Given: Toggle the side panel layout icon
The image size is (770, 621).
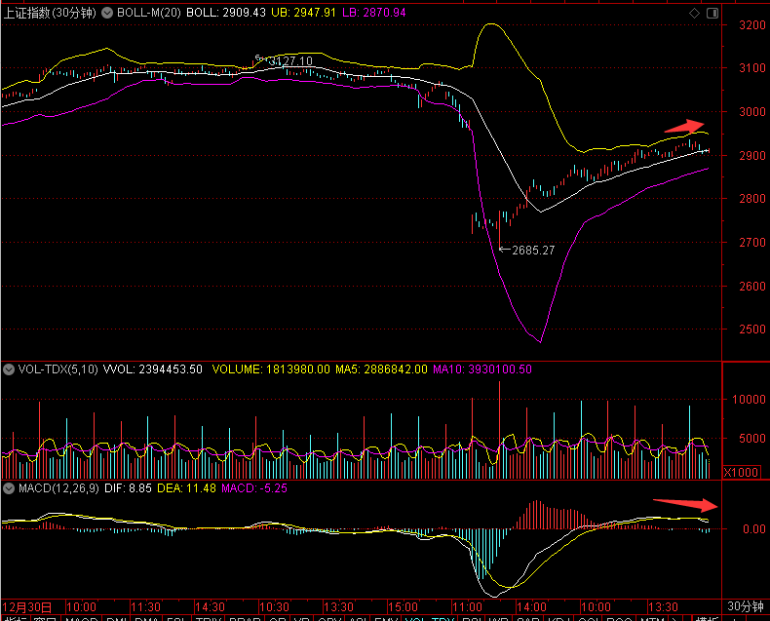Looking at the screenshot, I should click(x=712, y=14).
